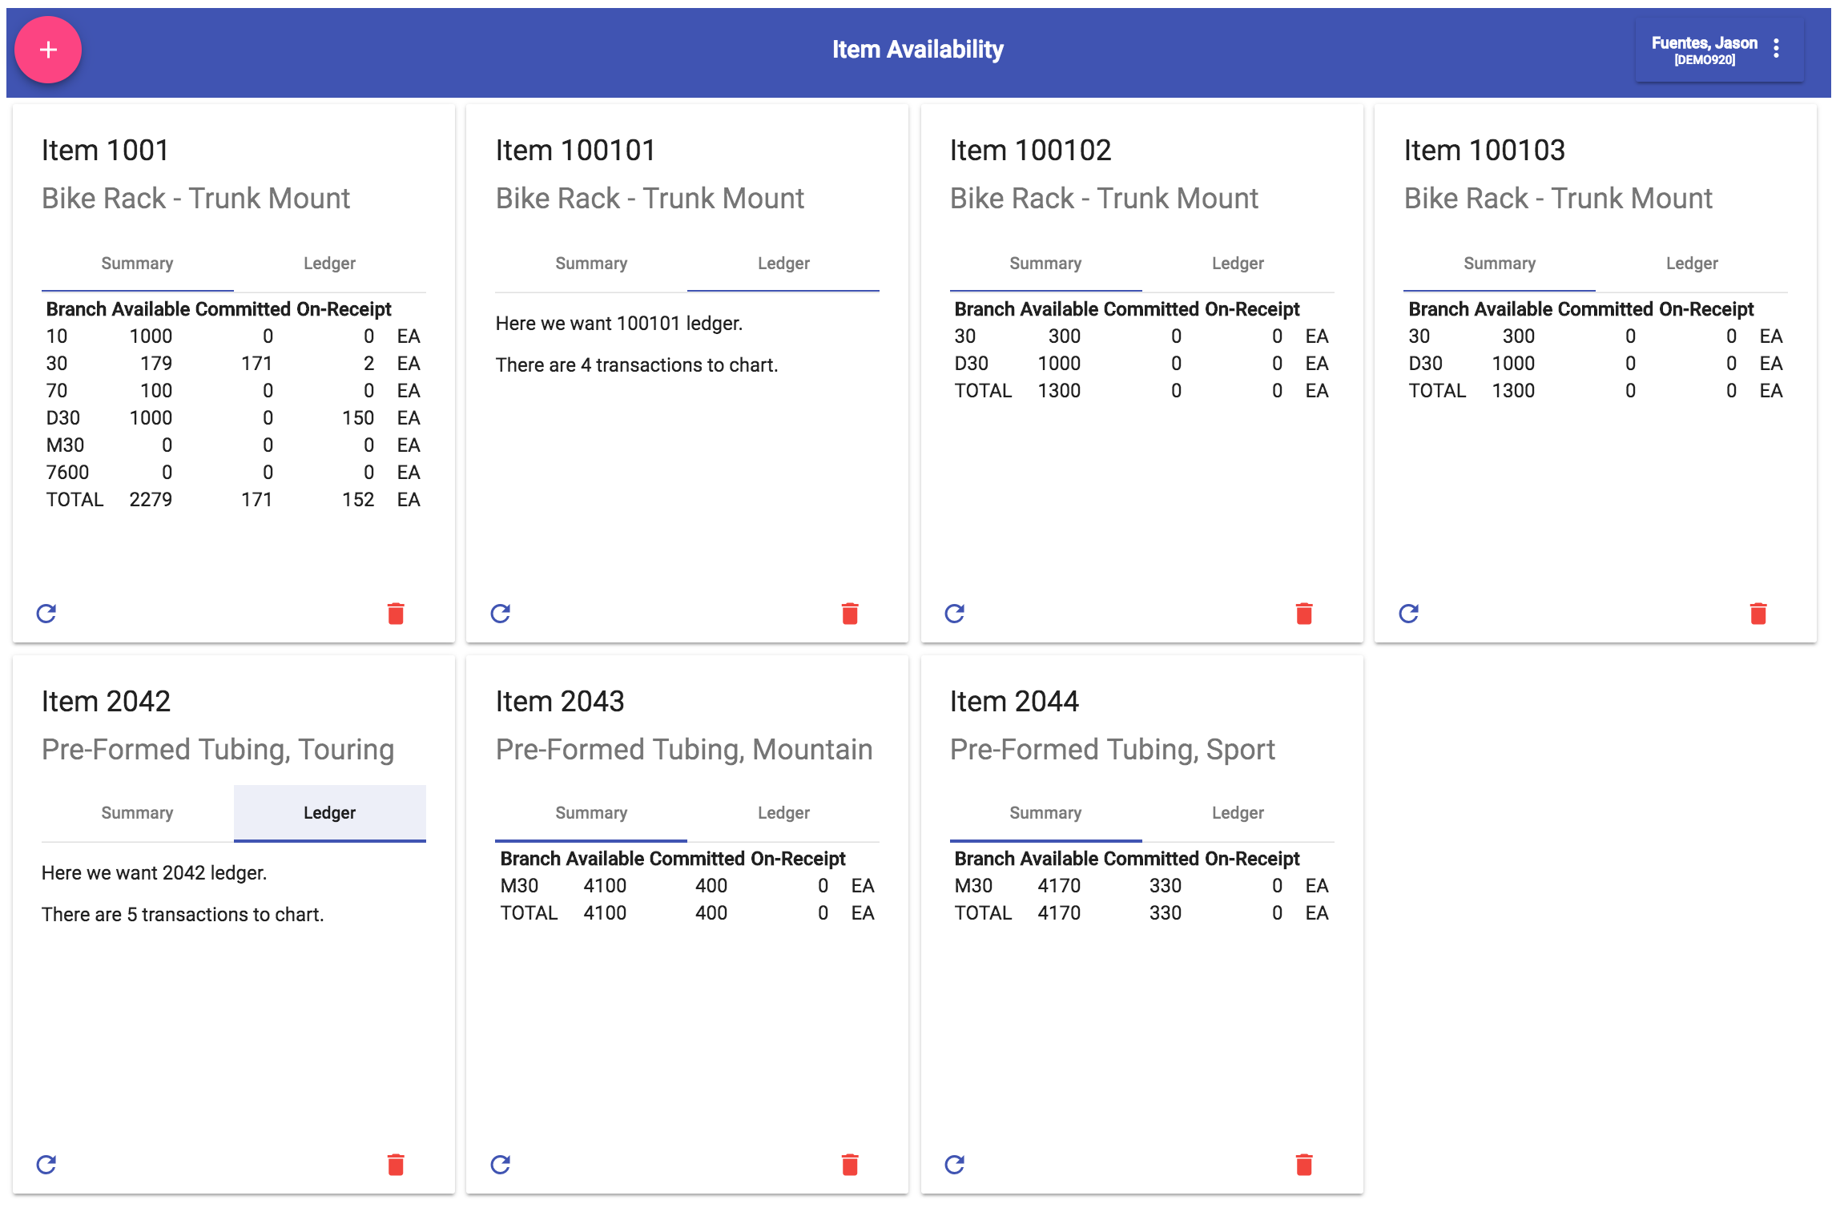The width and height of the screenshot is (1836, 1216).
Task: Click 'Pre-Formed Tubing, Sport' subtitle
Action: tap(1113, 750)
